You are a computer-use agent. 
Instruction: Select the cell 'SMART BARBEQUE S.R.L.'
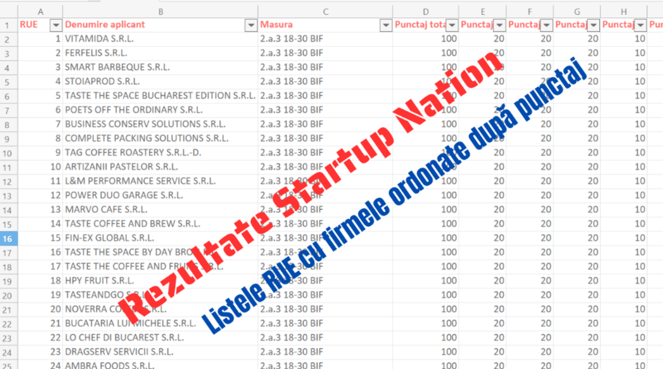click(x=161, y=67)
